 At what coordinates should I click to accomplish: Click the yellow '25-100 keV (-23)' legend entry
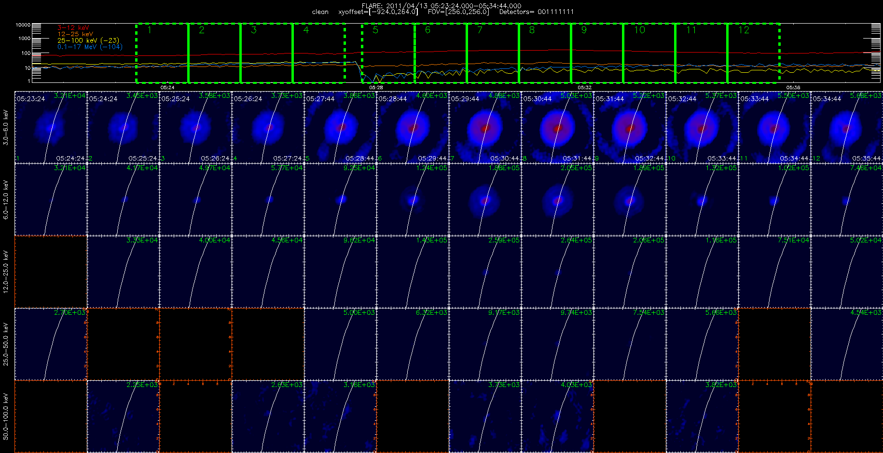[88, 40]
